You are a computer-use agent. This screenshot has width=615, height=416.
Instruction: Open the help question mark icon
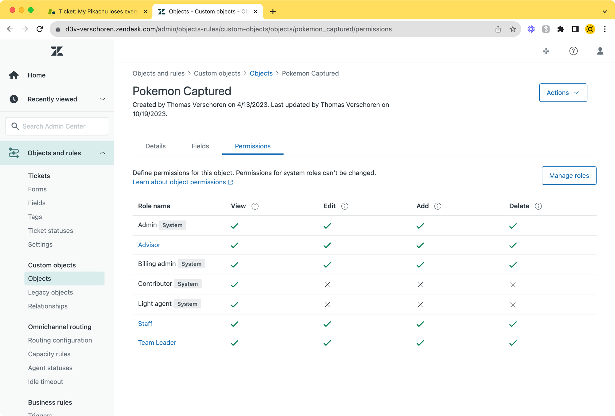pos(573,51)
